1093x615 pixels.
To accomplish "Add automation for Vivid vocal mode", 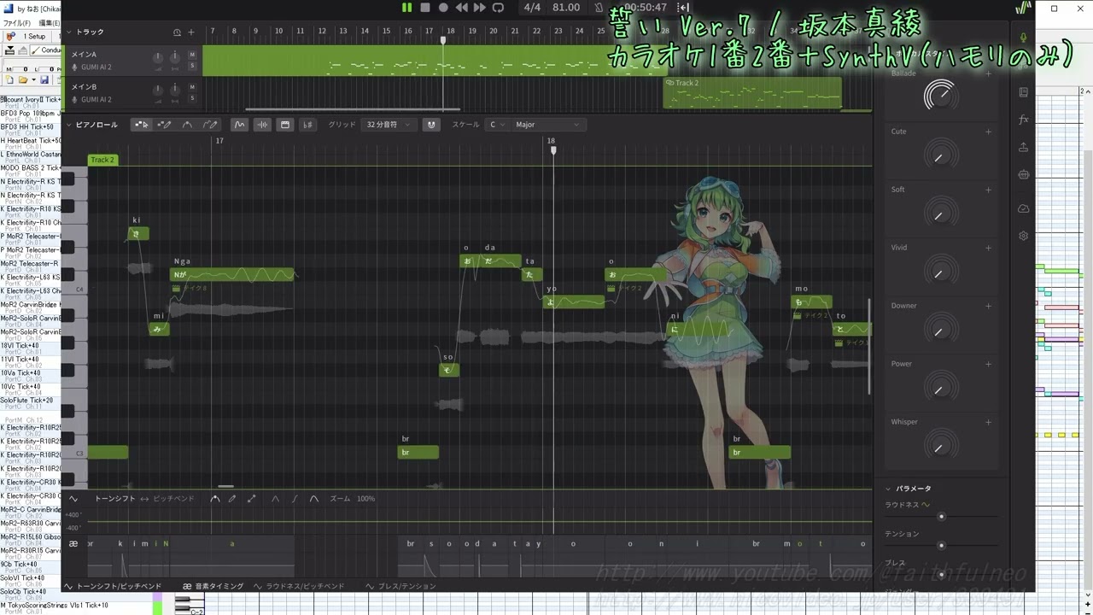I will pos(988,248).
